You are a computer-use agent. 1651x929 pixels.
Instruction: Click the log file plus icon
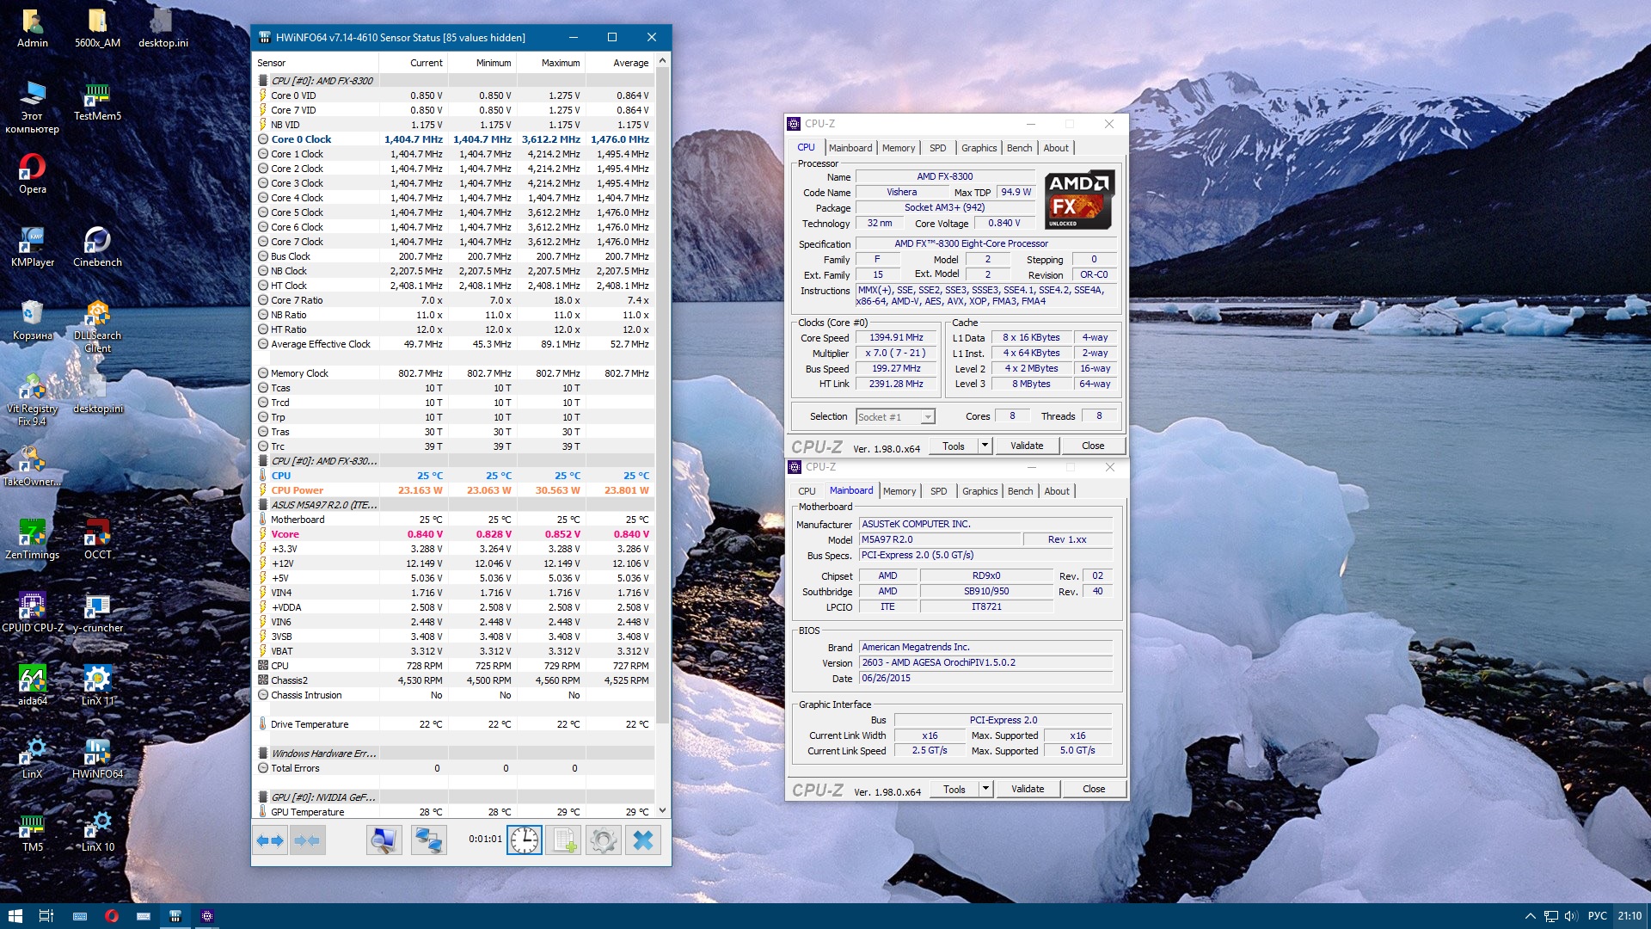point(563,840)
